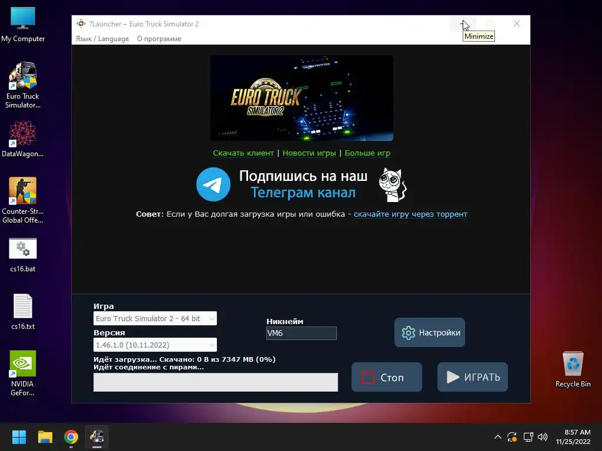
Task: Expand the Игра game dropdown
Action: [x=155, y=318]
